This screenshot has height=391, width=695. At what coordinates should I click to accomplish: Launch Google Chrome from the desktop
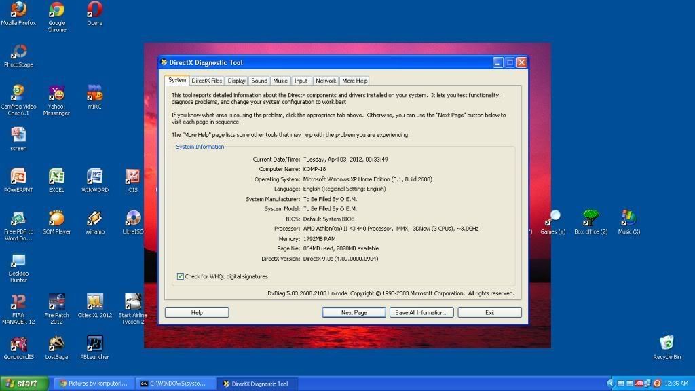pos(57,17)
